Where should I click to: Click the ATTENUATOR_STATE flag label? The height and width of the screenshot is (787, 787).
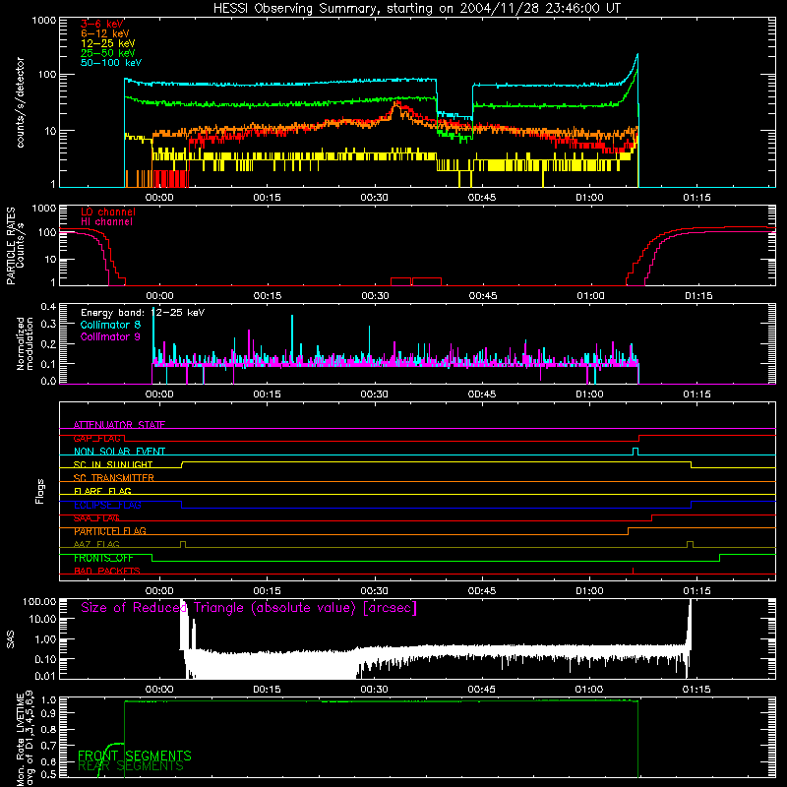119,425
